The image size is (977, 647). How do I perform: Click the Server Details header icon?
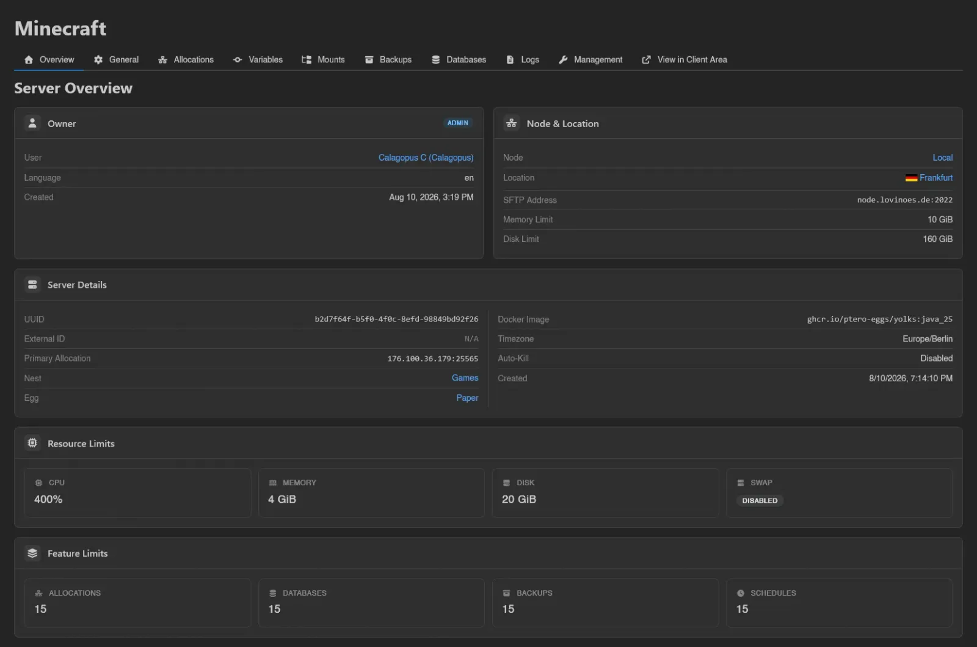pyautogui.click(x=32, y=285)
